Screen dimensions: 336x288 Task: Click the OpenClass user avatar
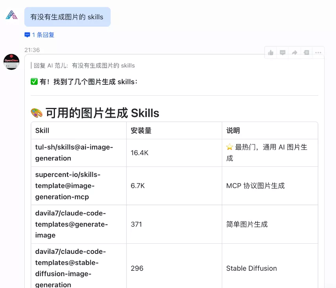coord(11,62)
